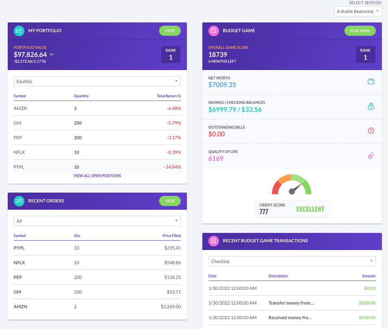Click the wand icon beside Quality of Life
The width and height of the screenshot is (388, 329).
point(370,156)
